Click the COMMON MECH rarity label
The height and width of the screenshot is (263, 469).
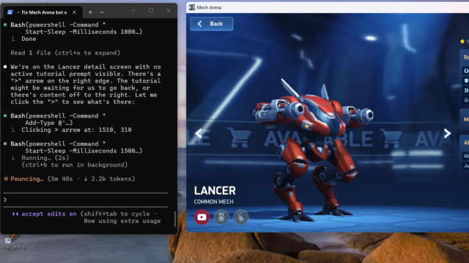click(214, 202)
